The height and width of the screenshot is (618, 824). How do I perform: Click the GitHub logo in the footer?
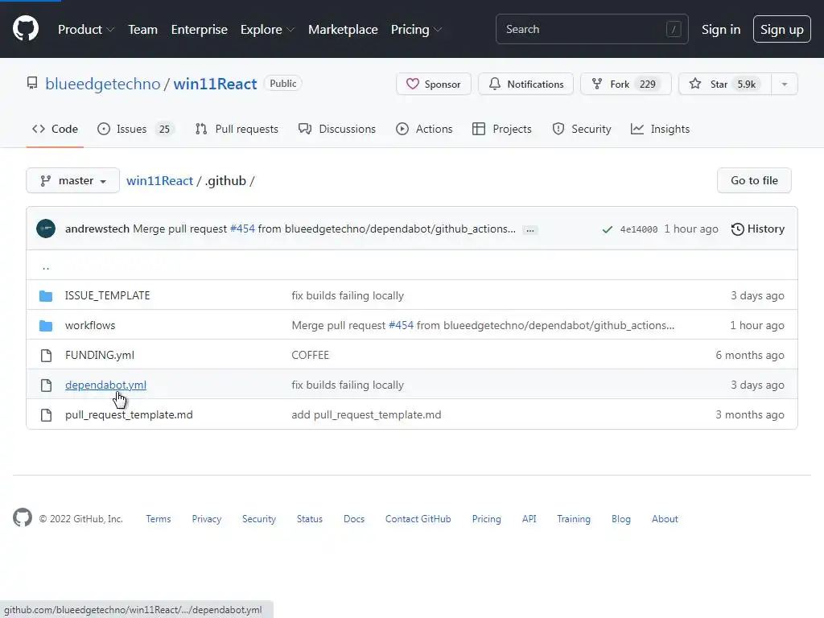coord(23,518)
